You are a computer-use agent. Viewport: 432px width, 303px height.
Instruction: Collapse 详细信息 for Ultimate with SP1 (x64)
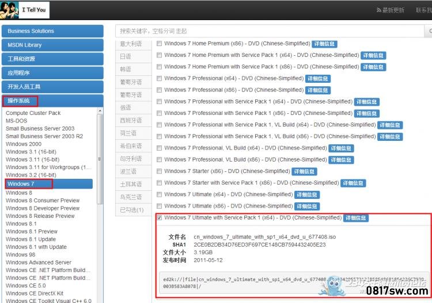[x=356, y=218]
